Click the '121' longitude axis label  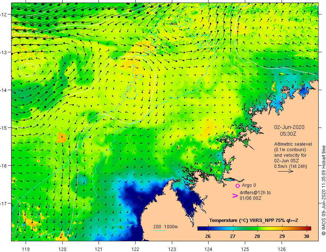pyautogui.click(x=99, y=249)
